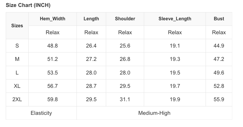Click the Elasticity label cell
The height and width of the screenshot is (127, 243).
(x=41, y=113)
